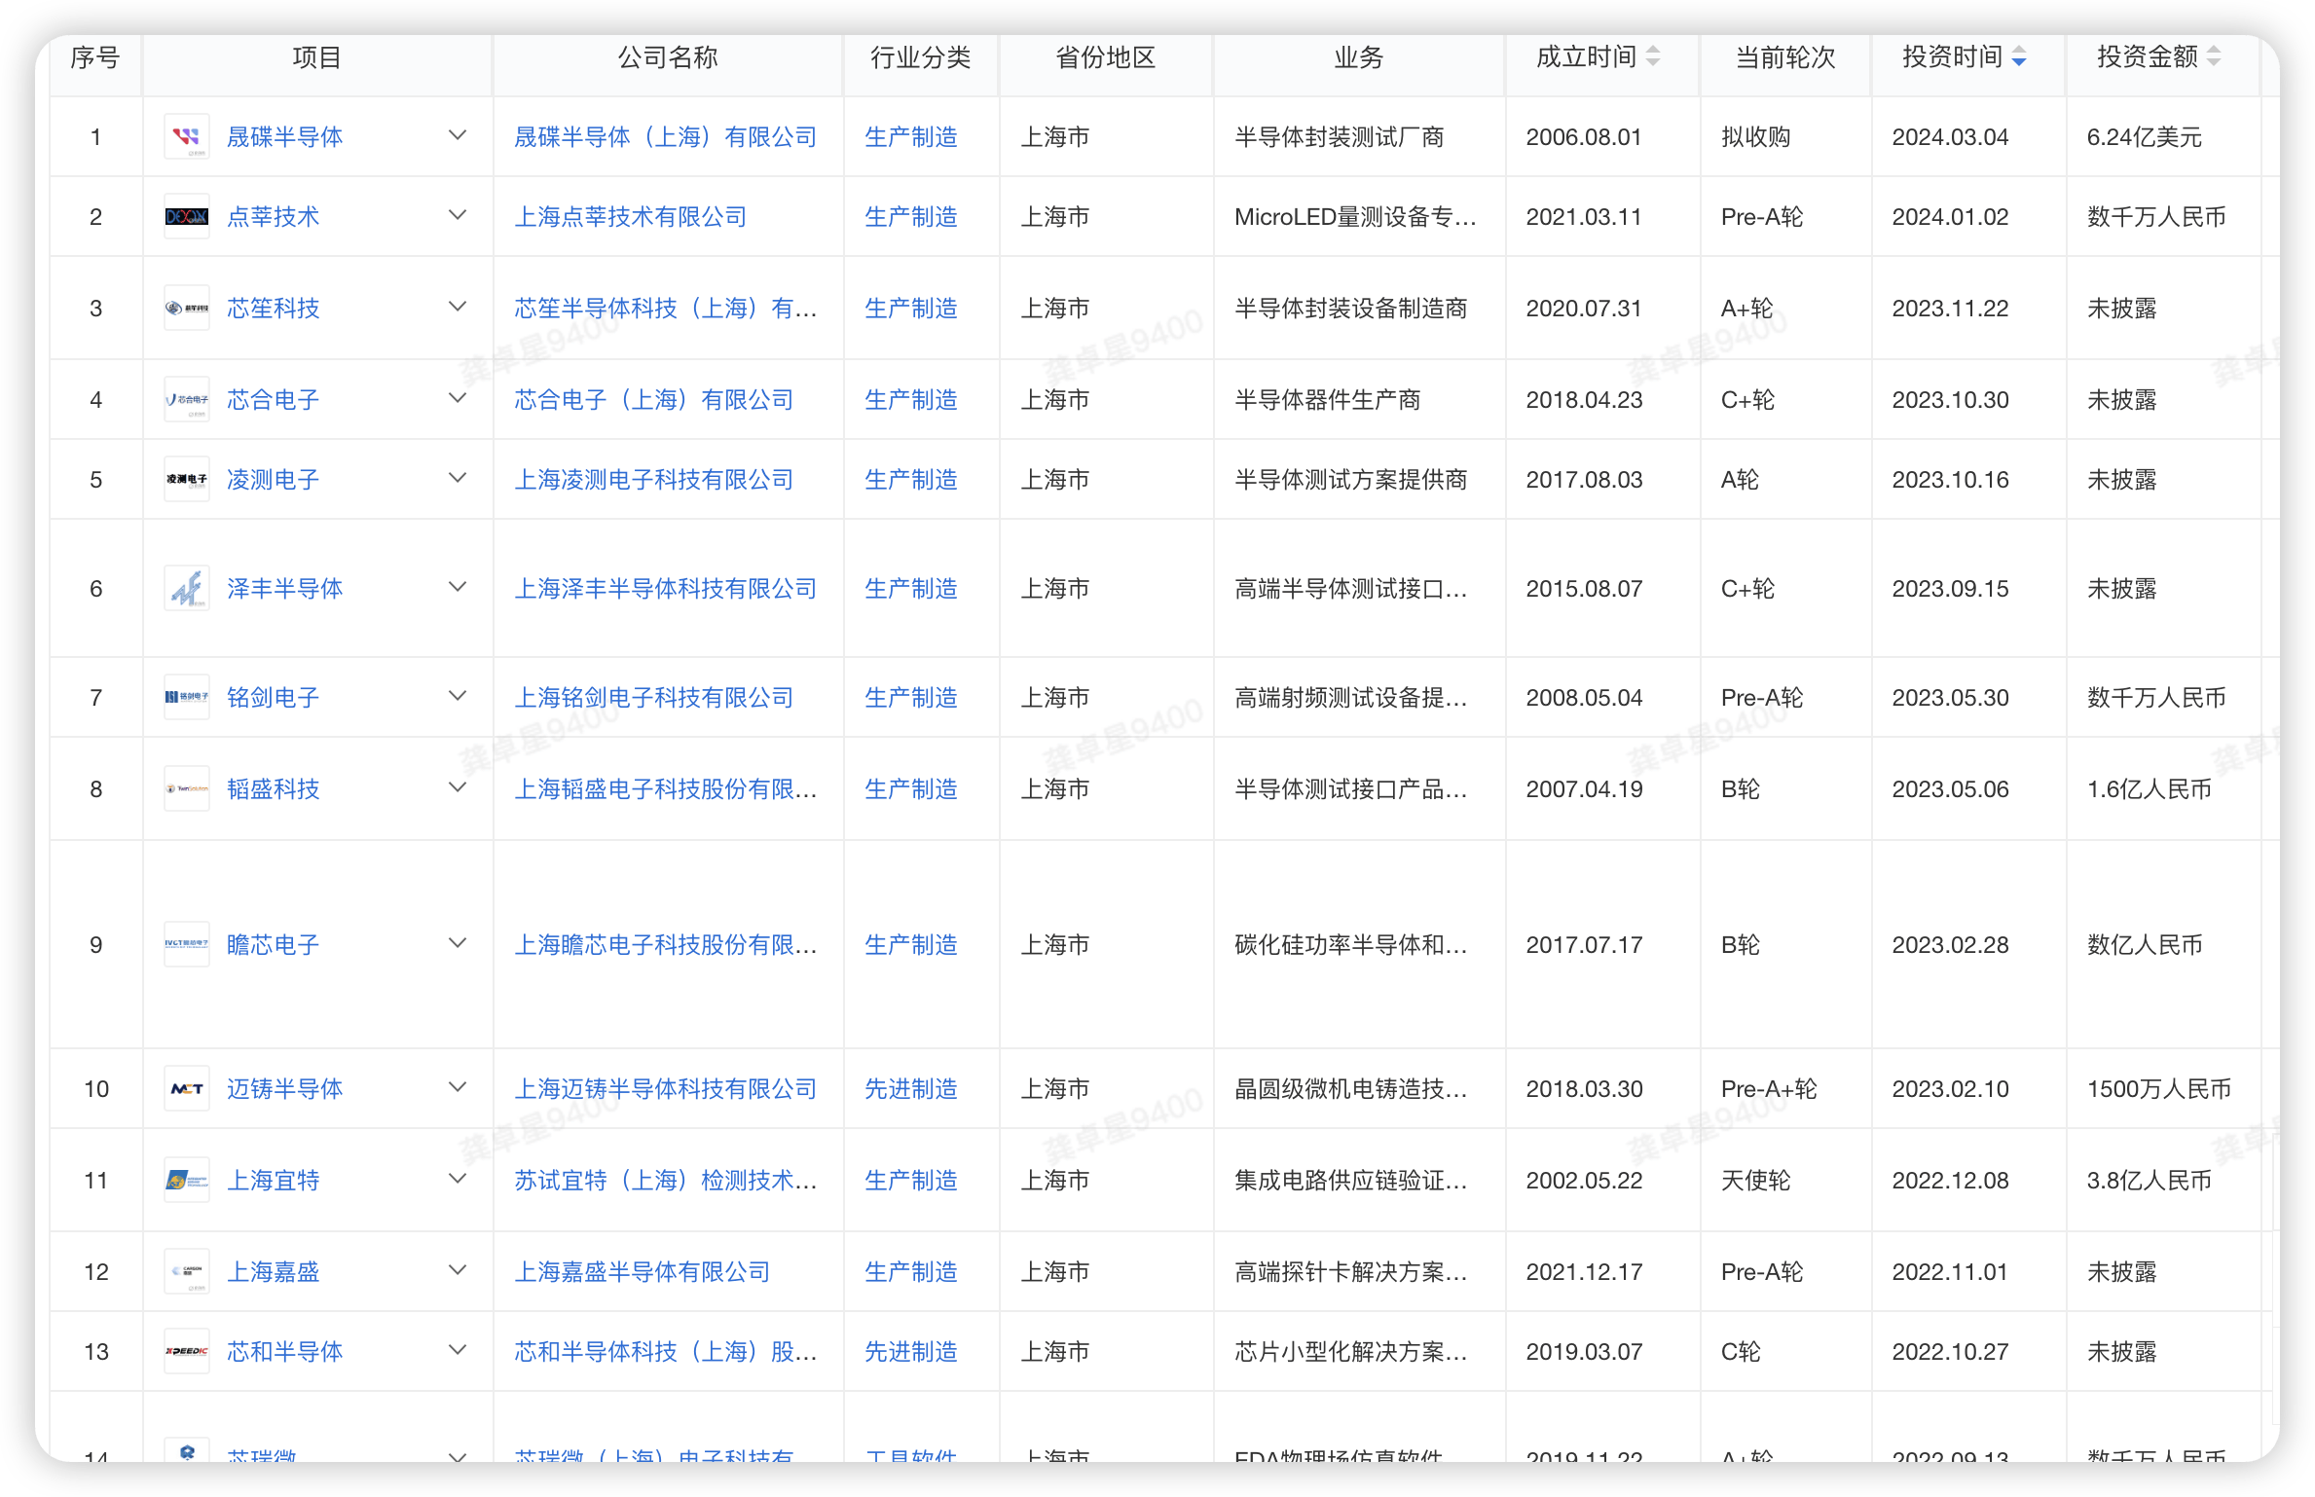Click the 点莘技术 logo icon
Viewport: 2315px width, 1497px height.
[x=186, y=216]
